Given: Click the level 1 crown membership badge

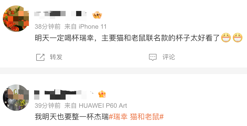Looking at the screenshot, I should coord(97,15).
